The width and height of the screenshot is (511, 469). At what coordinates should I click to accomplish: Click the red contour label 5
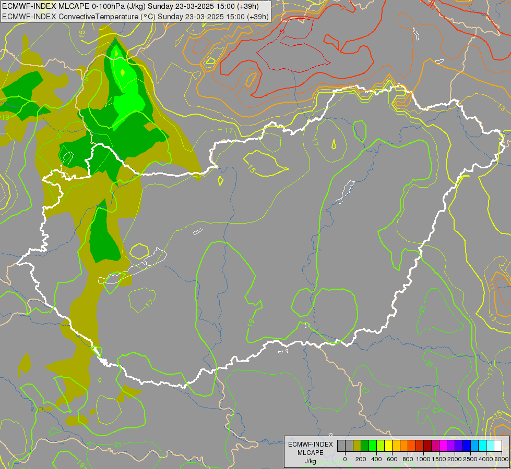(x=282, y=31)
